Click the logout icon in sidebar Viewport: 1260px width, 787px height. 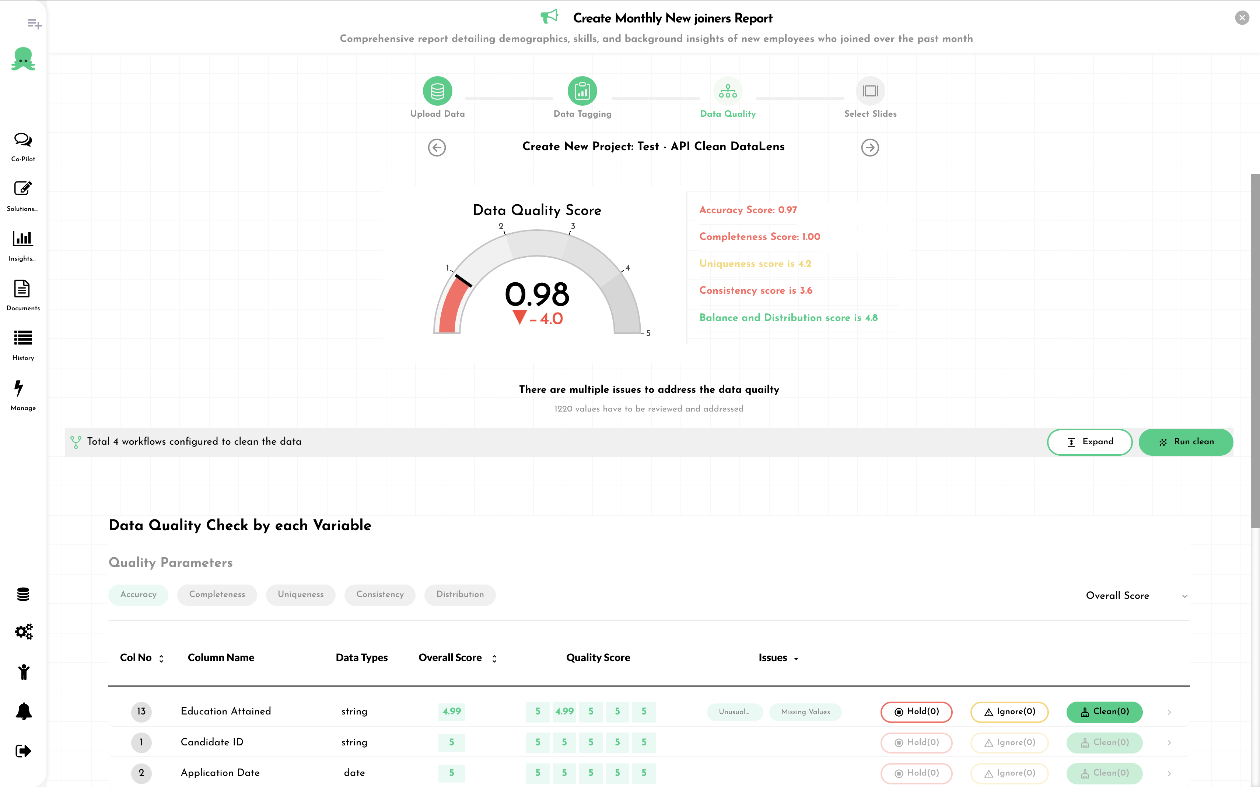[x=24, y=751]
